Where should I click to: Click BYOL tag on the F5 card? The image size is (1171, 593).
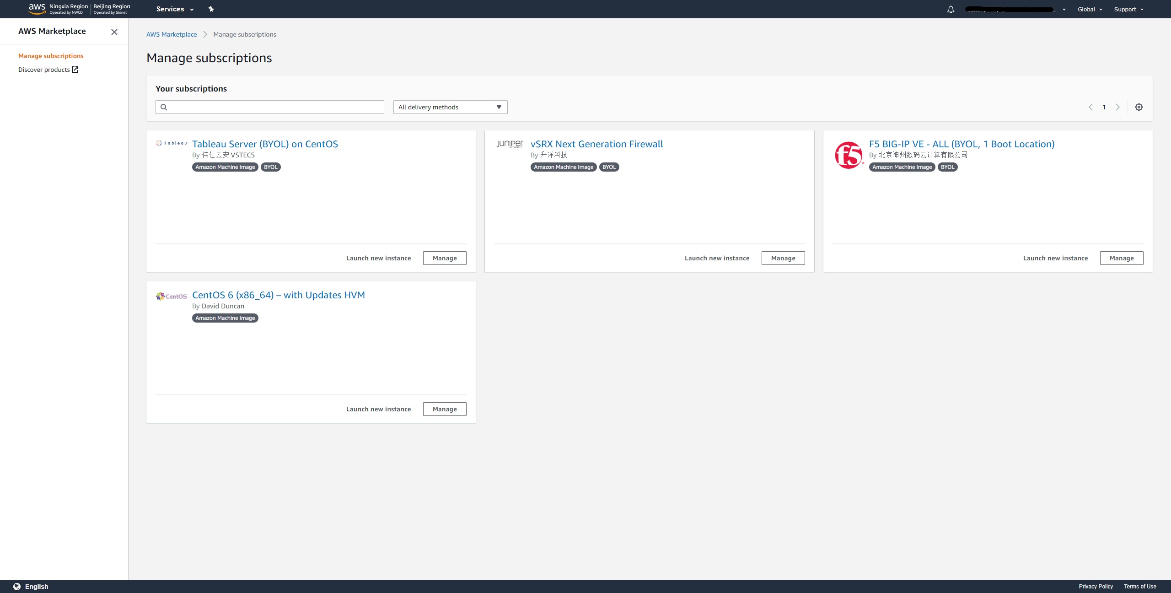pyautogui.click(x=948, y=167)
